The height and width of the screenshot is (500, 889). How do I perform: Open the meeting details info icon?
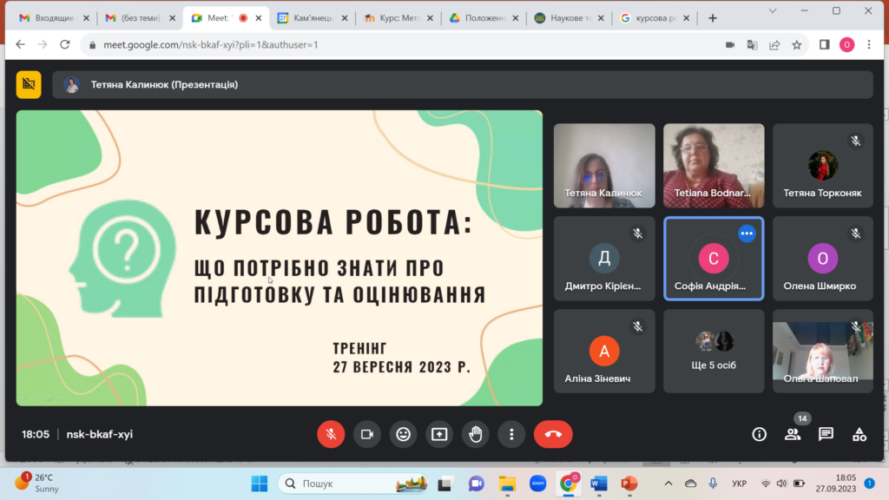760,434
